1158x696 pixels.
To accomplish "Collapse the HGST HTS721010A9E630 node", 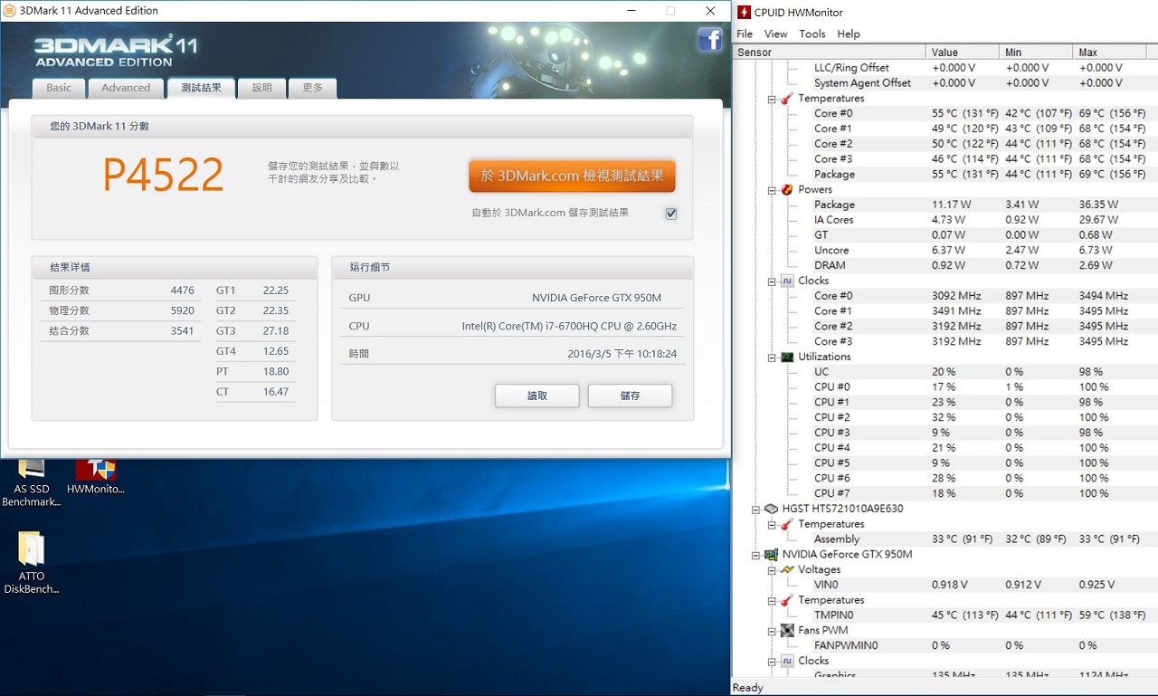I will click(756, 510).
